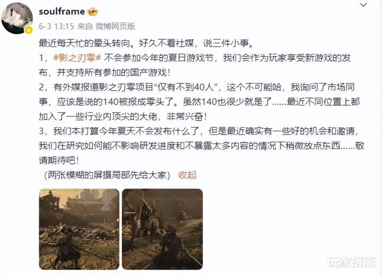Click the line mentioning 国产游戏
Screen dimensions: 382x276
[x=105, y=72]
